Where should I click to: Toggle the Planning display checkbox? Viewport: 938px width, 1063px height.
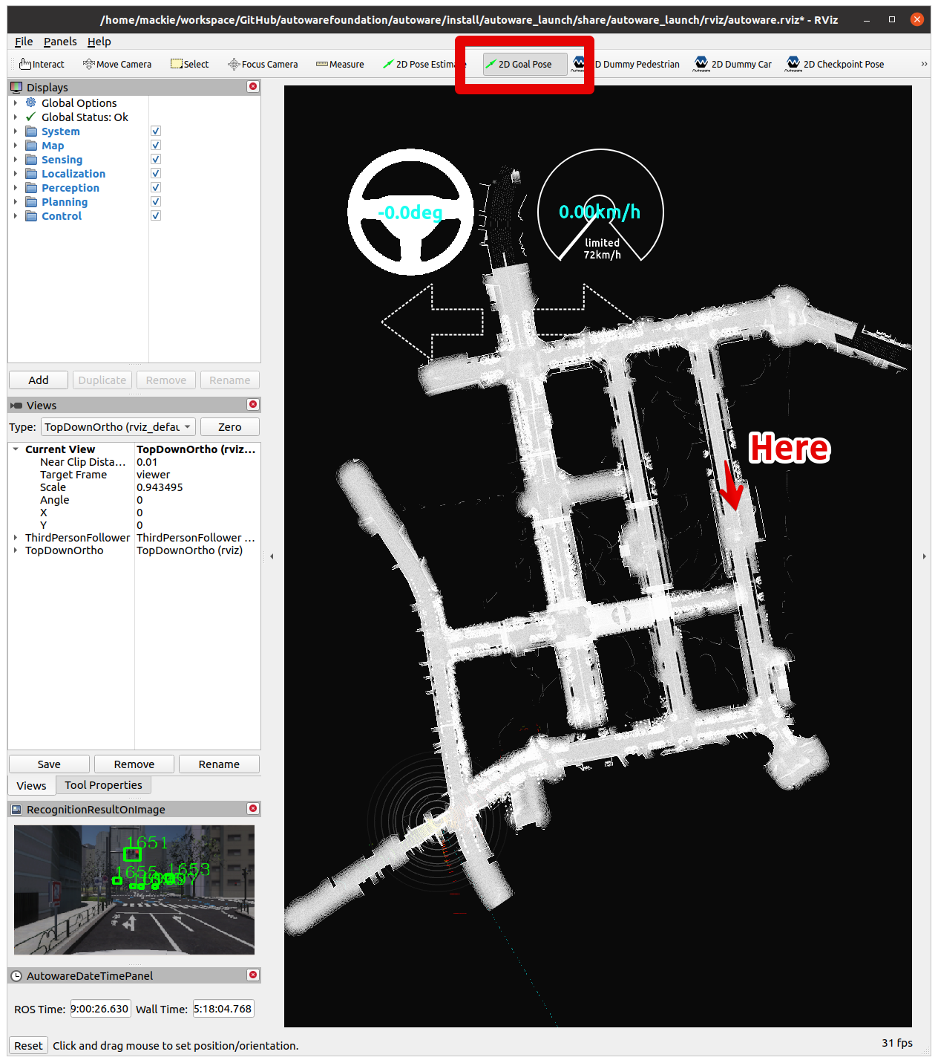pos(156,202)
